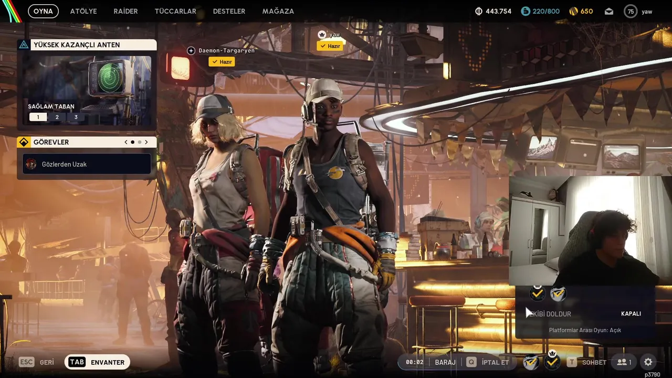Select stage 3 of Sağlam Taban
This screenshot has height=378, width=672.
(x=76, y=117)
